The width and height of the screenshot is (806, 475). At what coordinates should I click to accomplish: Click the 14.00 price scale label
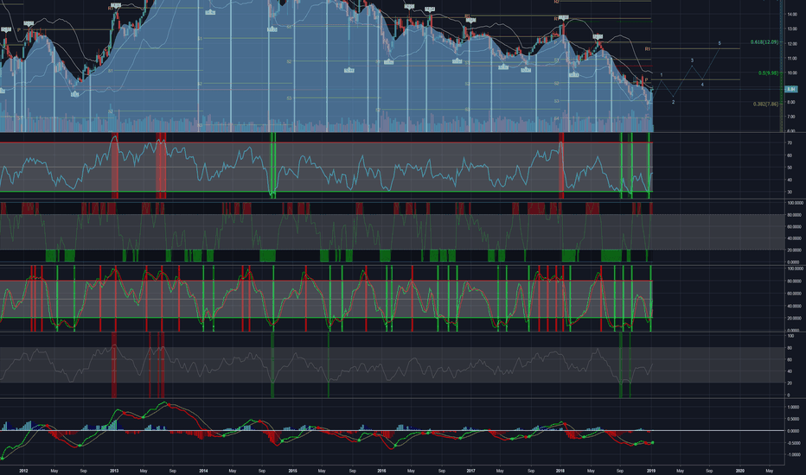tap(792, 15)
